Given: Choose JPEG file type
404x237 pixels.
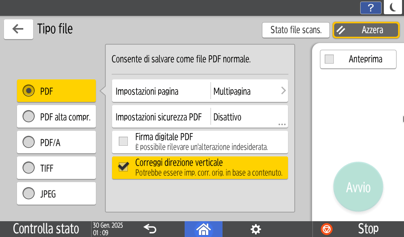Looking at the screenshot, I should pos(56,194).
